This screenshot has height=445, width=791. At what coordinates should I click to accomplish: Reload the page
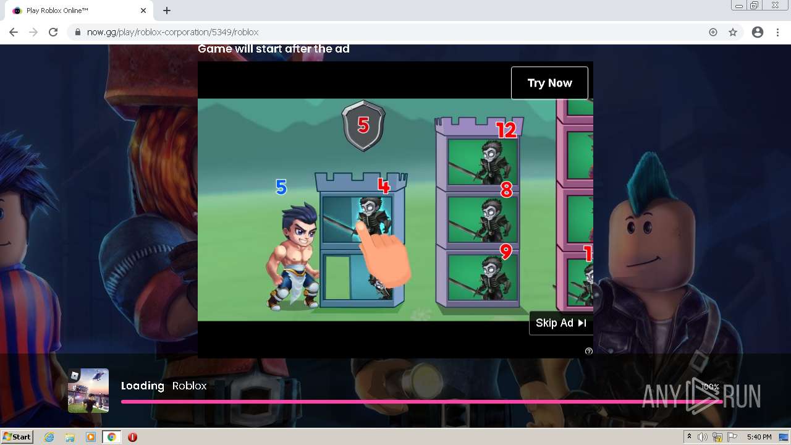point(53,32)
